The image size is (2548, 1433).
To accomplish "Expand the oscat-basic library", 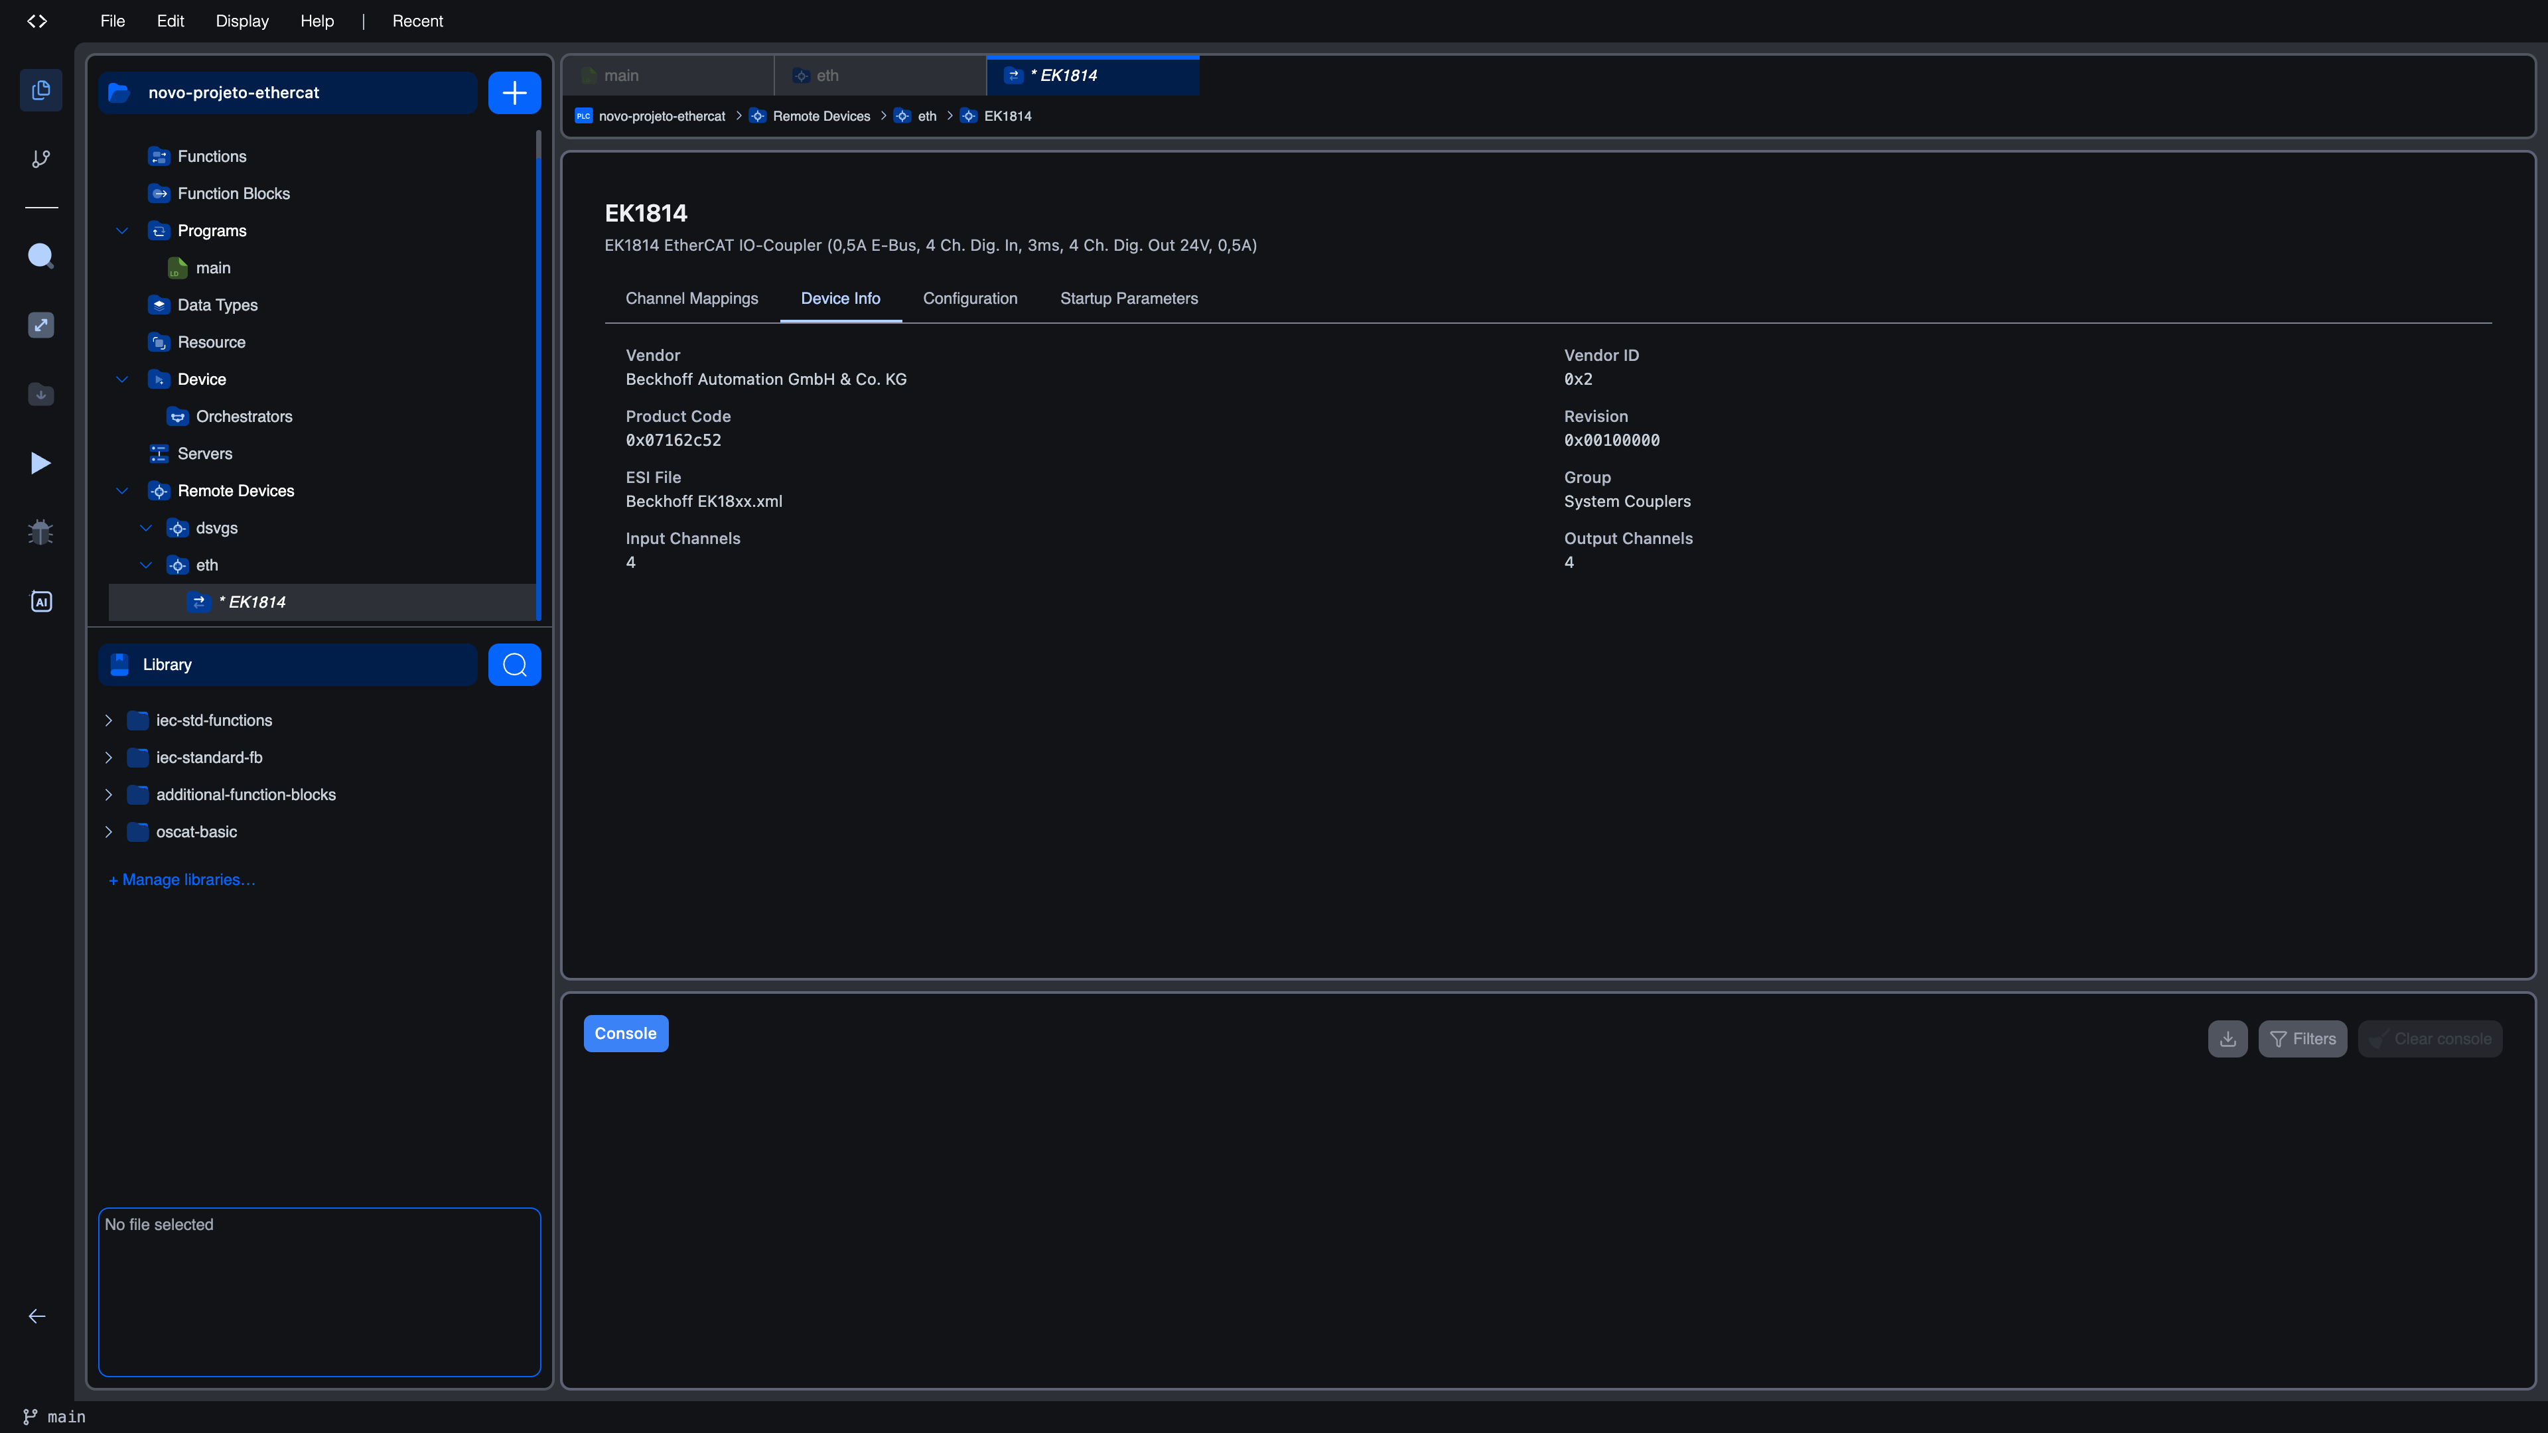I will tap(109, 832).
